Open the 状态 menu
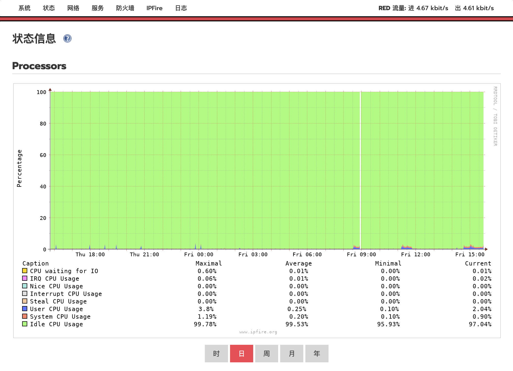 pos(49,8)
